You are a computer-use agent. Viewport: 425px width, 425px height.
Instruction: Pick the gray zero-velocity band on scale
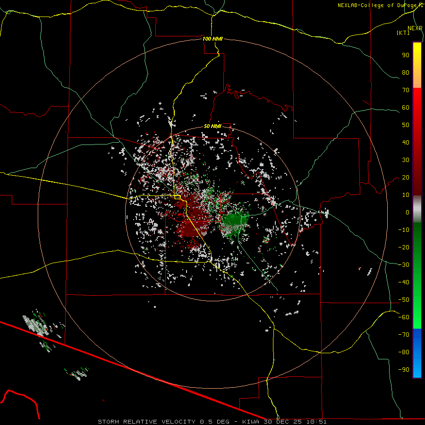point(417,209)
